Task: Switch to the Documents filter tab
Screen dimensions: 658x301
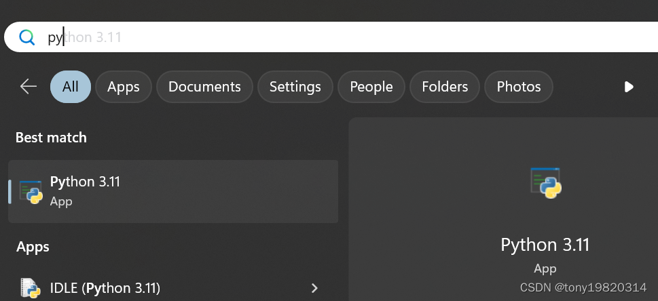Action: pos(205,87)
